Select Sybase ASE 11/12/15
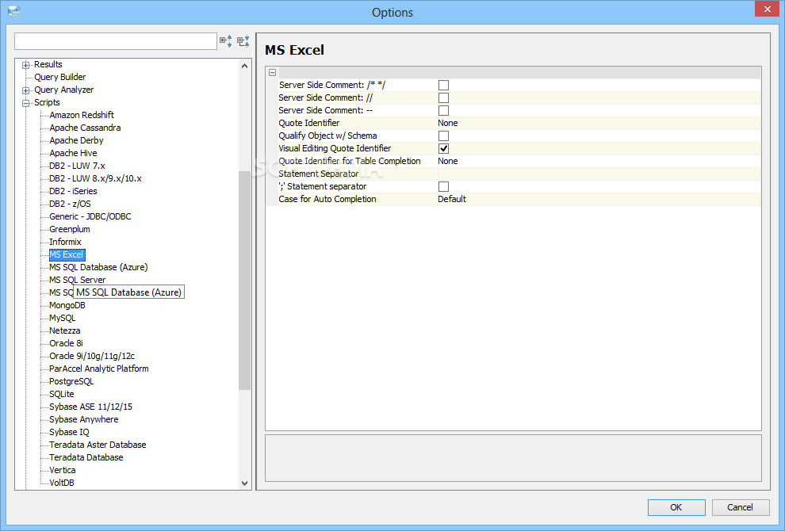Screen dimensions: 785x531 pyautogui.click(x=90, y=407)
